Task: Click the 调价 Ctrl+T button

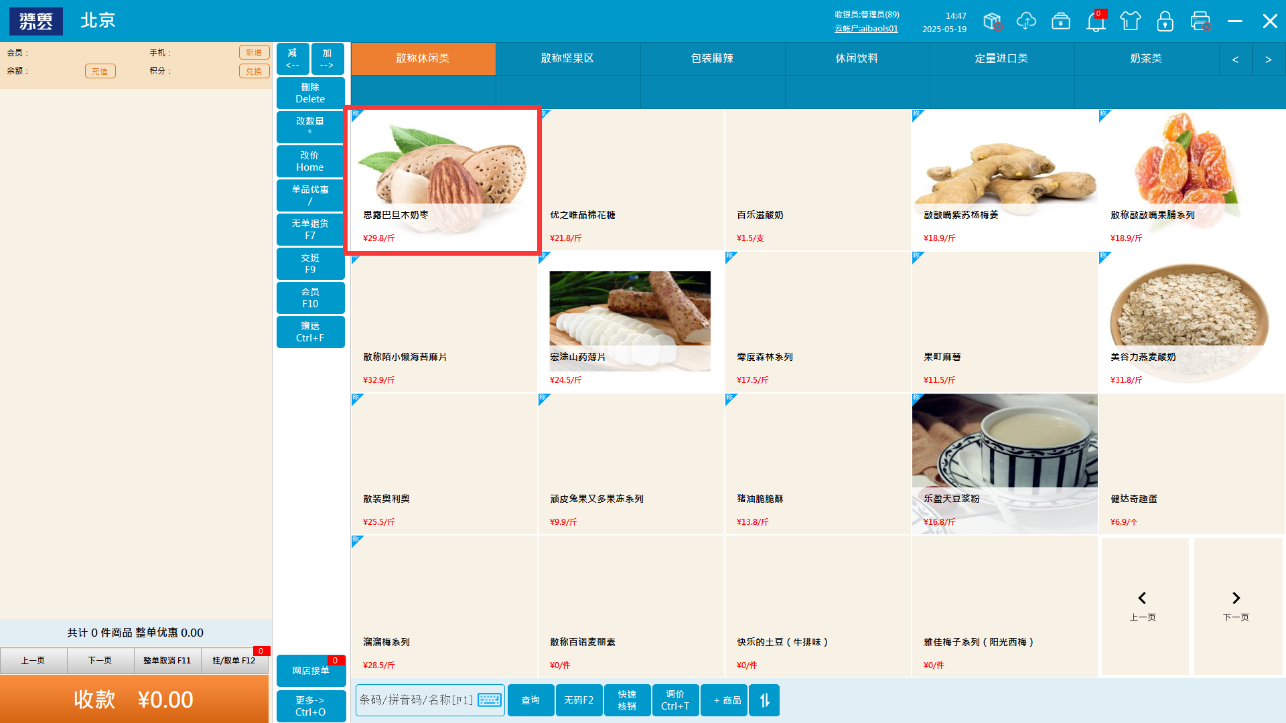Action: (676, 700)
